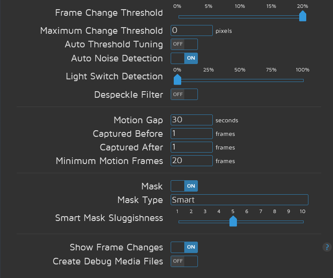Image resolution: width=333 pixels, height=278 pixels.
Task: Turn on Auto Threshold Tuning toggle
Action: [x=184, y=44]
